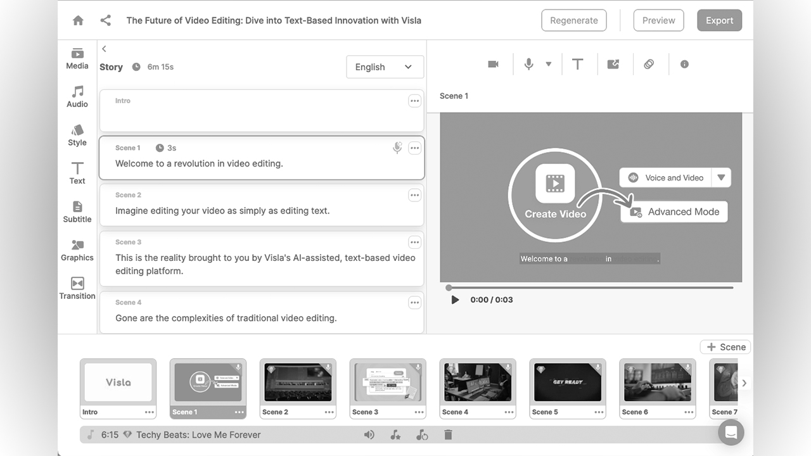Open Scene 2 thumbnail three-dot menu

(329, 412)
